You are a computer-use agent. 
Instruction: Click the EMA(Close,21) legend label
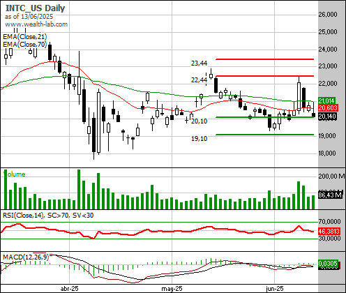click(25, 37)
